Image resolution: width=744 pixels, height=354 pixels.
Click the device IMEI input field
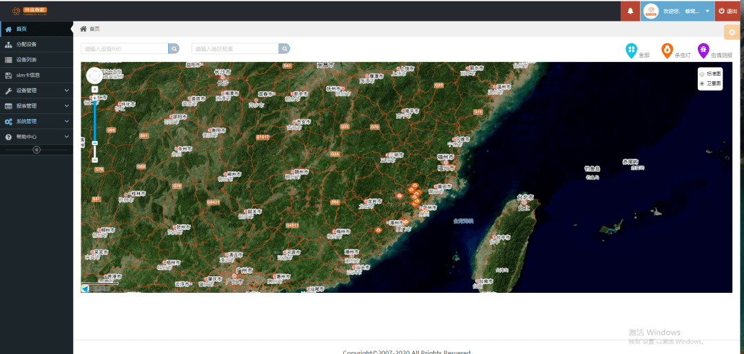click(125, 49)
